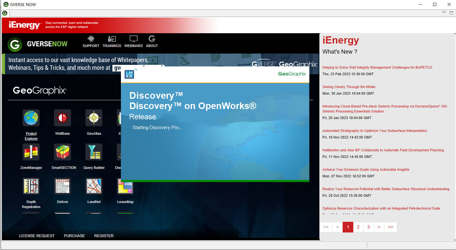Start LandNet from its map icon

(x=94, y=186)
